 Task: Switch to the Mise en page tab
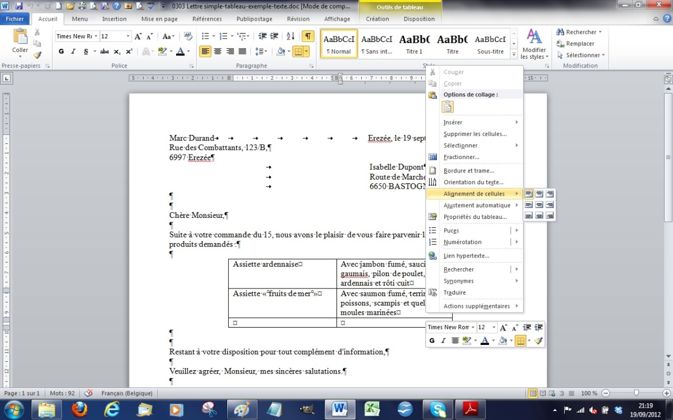159,19
